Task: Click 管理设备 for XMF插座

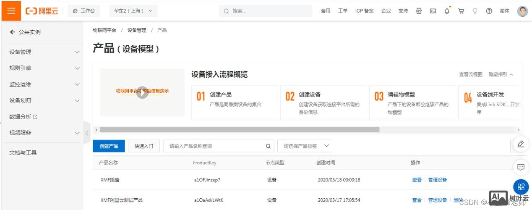Action: click(438, 180)
